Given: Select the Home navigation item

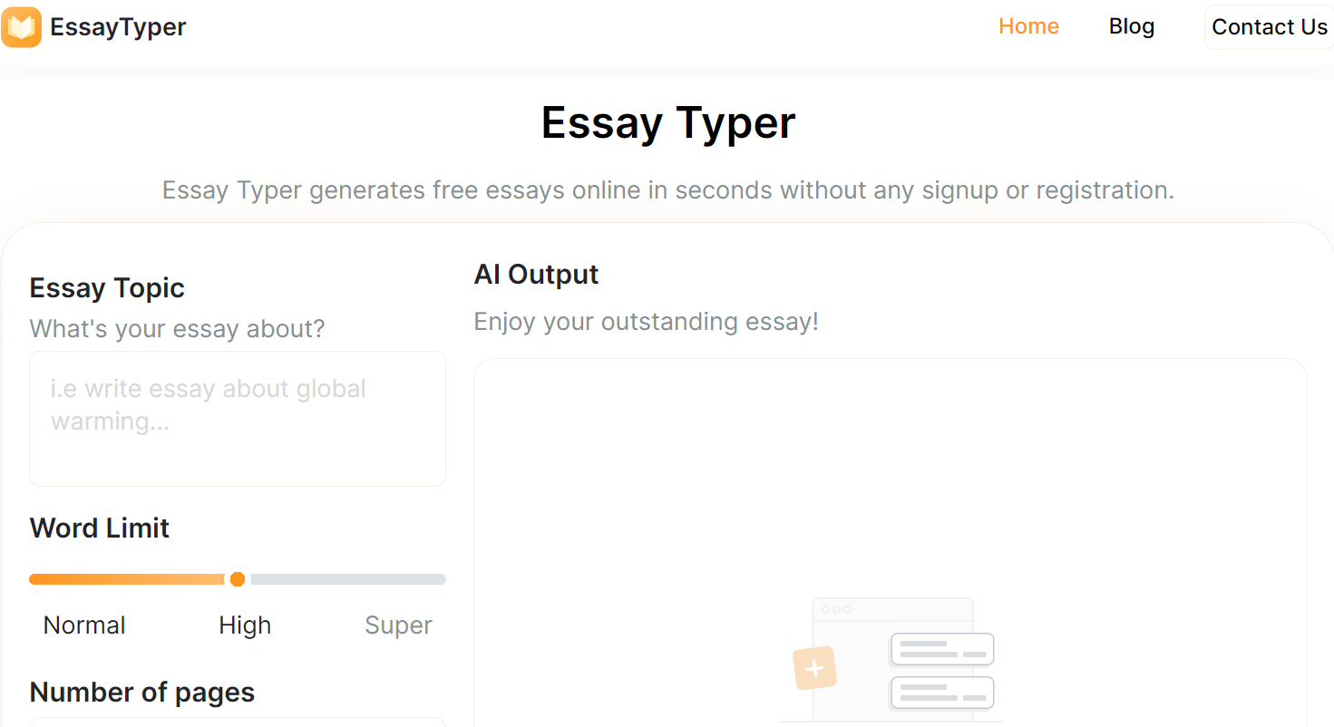Looking at the screenshot, I should [x=1028, y=26].
